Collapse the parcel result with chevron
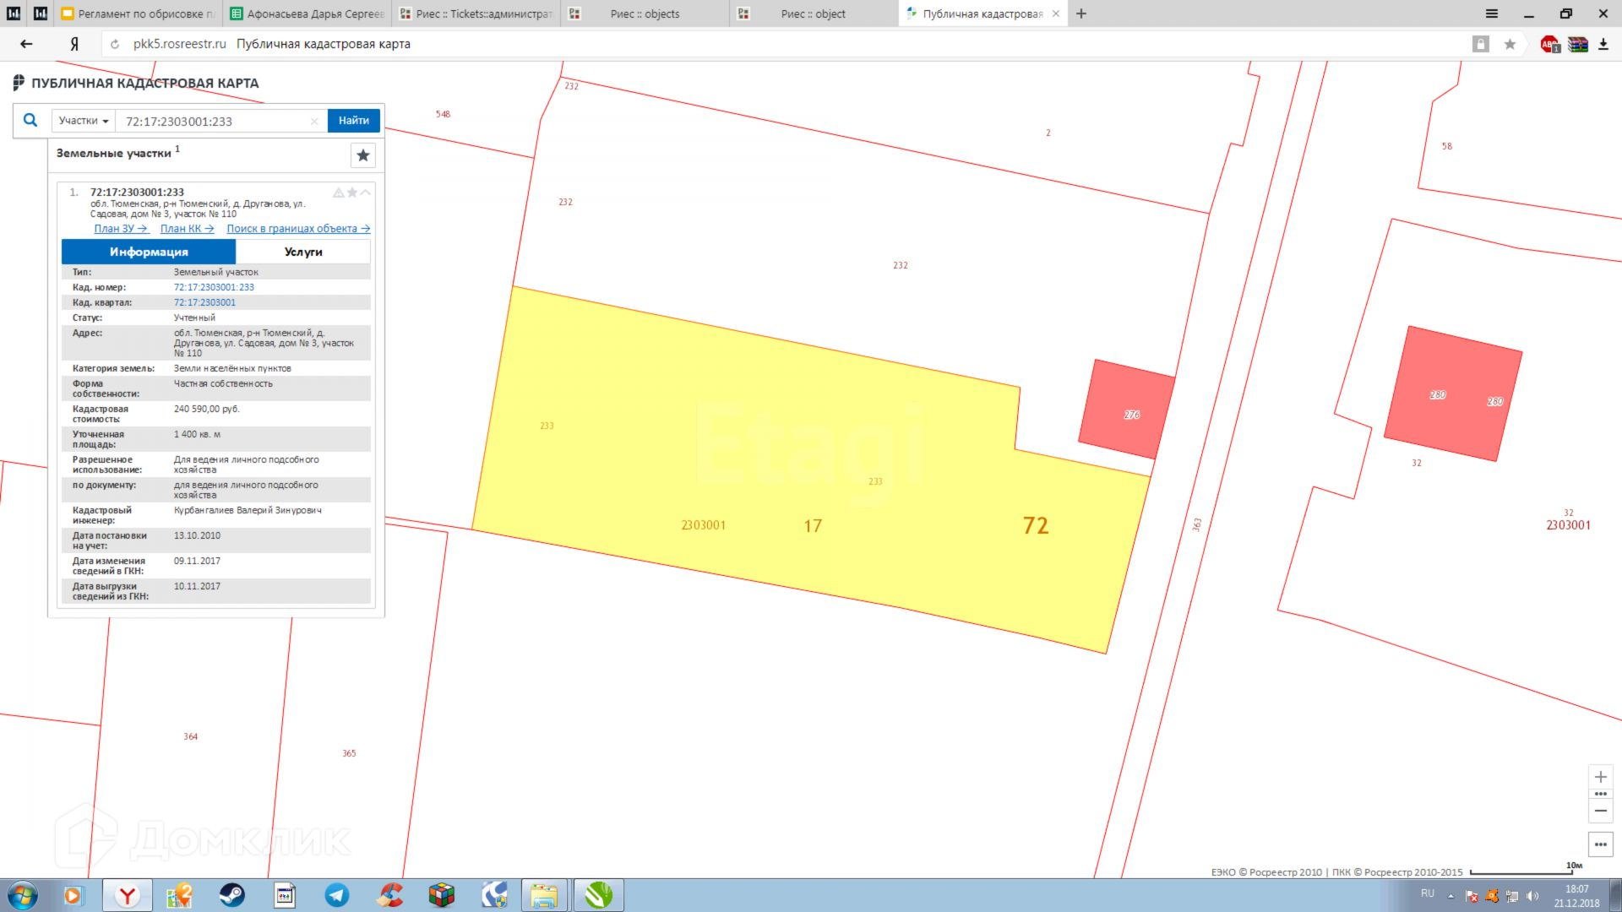 coord(366,193)
